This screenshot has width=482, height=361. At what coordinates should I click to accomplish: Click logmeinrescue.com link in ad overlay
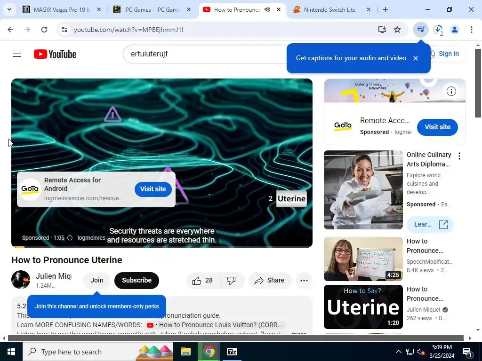(x=83, y=198)
